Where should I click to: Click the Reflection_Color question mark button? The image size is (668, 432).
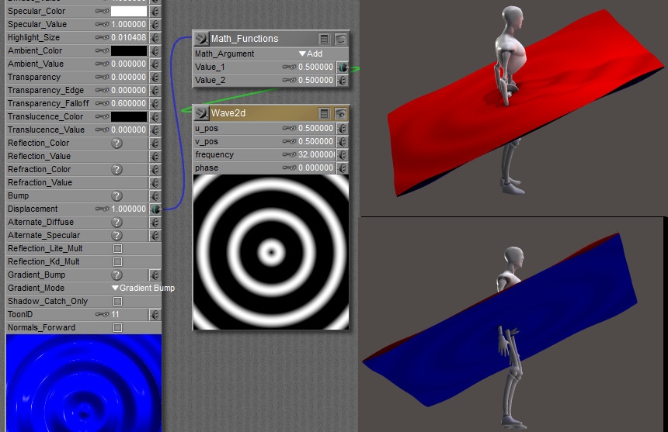tap(117, 143)
